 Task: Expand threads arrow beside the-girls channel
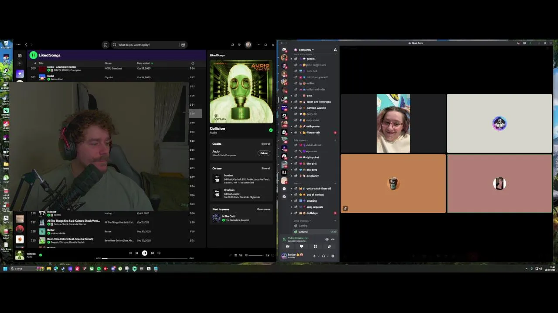[x=291, y=163]
